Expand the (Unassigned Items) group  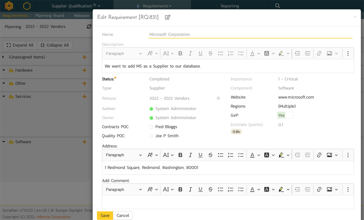click(4, 57)
